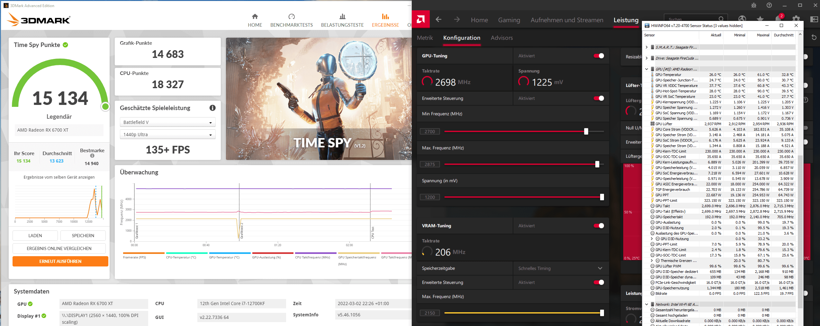The image size is (820, 326).
Task: Go back in AMD Radeon Software
Action: click(x=438, y=20)
